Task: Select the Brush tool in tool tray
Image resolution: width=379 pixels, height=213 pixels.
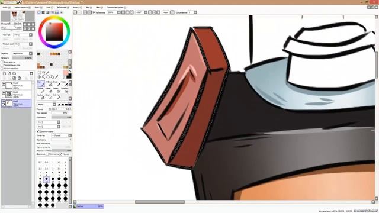Action: (x=57, y=83)
